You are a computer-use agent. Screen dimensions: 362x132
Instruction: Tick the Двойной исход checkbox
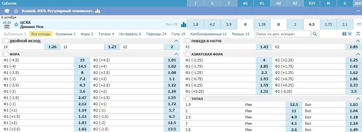point(6,41)
